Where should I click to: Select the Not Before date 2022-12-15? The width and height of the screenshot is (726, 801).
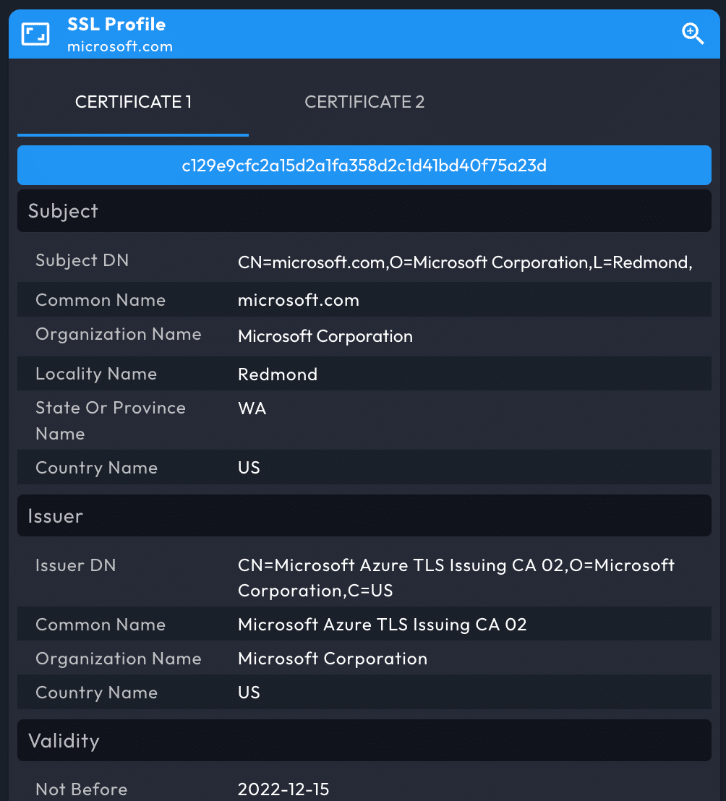tap(283, 789)
